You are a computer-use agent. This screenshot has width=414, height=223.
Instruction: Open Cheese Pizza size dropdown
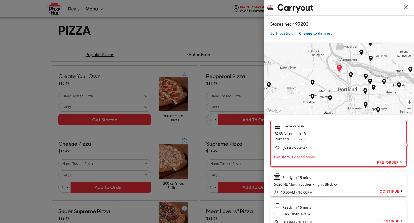(105, 175)
